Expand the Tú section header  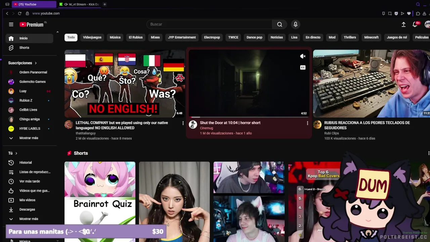(13, 153)
